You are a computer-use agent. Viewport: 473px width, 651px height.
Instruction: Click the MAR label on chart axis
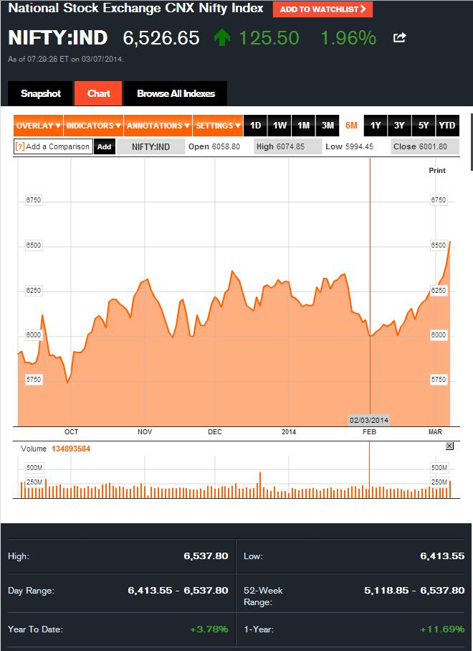[x=435, y=432]
